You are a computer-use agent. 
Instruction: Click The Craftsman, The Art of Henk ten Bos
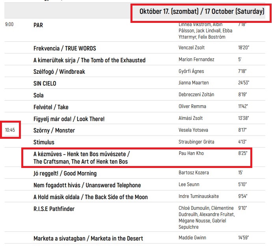[80, 162]
